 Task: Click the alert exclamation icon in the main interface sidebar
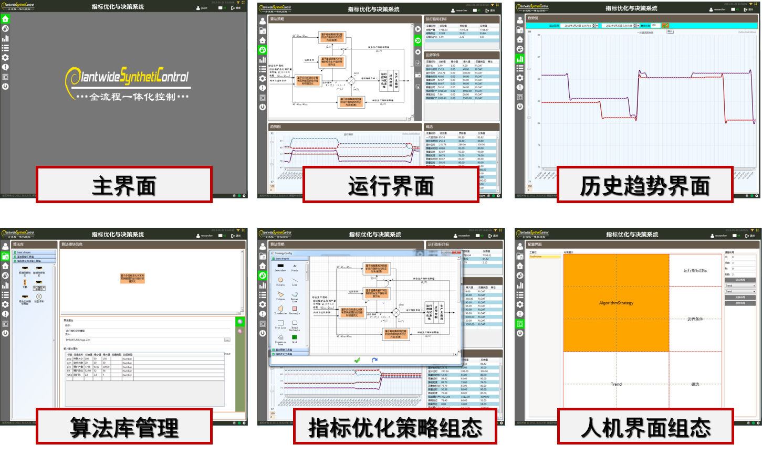(x=5, y=67)
